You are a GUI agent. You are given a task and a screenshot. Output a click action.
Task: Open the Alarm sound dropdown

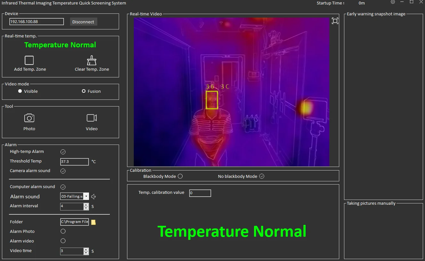coord(86,196)
